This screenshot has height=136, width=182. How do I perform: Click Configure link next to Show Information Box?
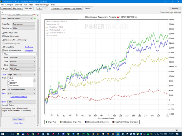pyautogui.click(x=29, y=51)
